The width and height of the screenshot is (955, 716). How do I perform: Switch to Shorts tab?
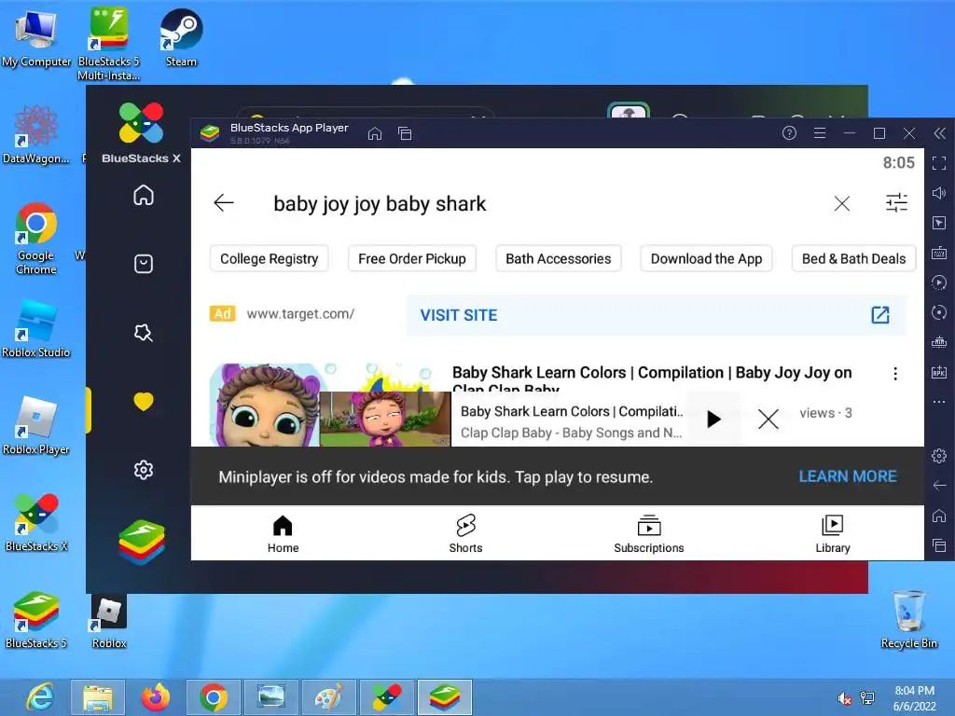point(466,534)
